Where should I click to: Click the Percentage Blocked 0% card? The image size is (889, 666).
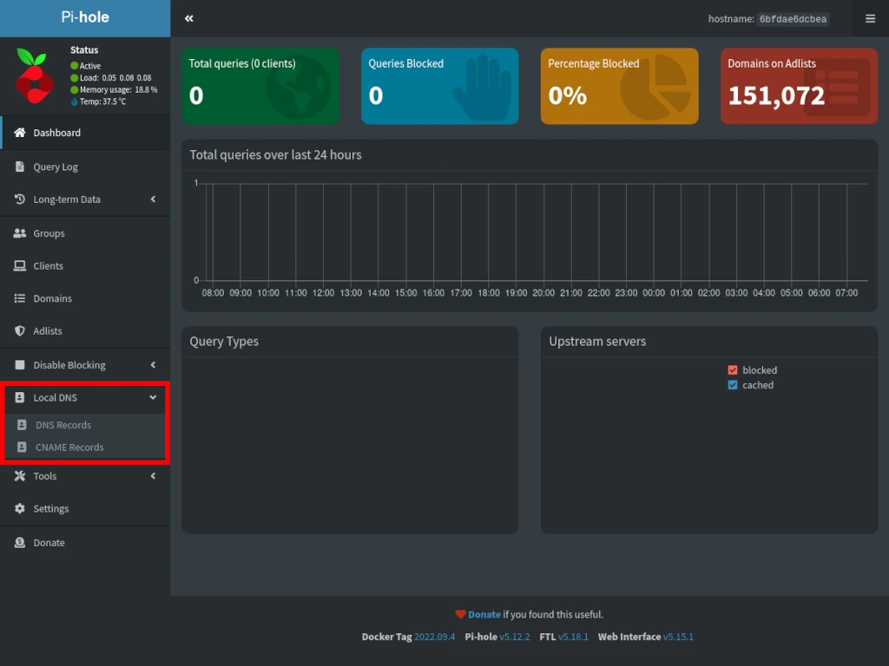coord(619,86)
